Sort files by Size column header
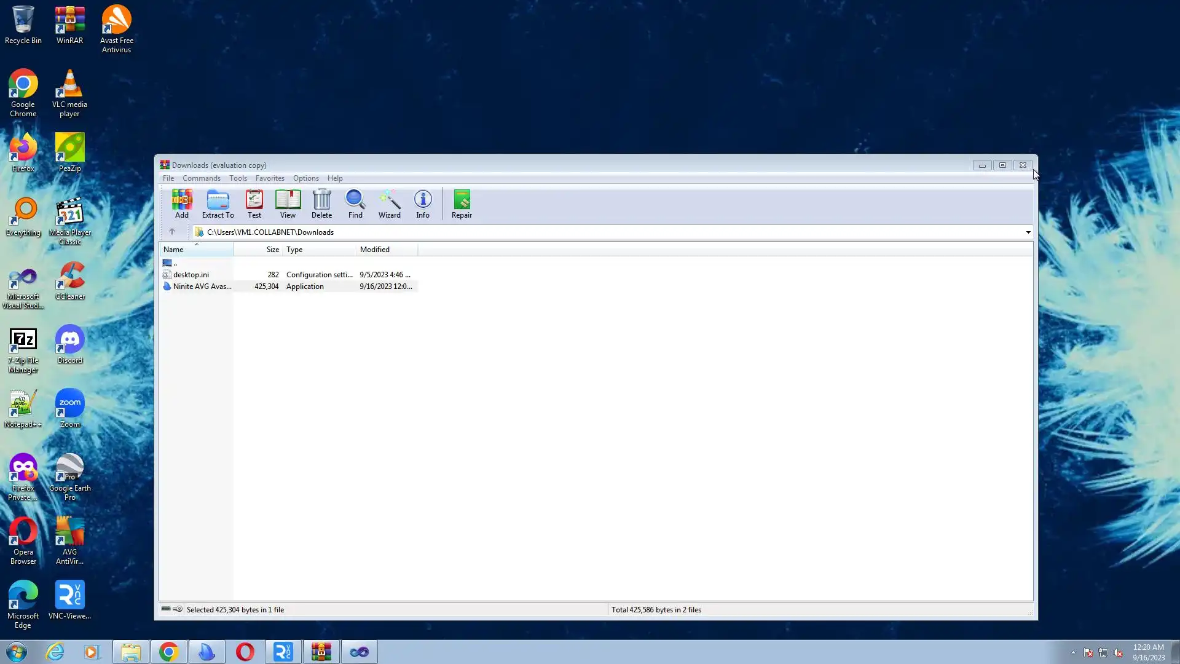Screen dimensions: 1180x664 point(272,250)
